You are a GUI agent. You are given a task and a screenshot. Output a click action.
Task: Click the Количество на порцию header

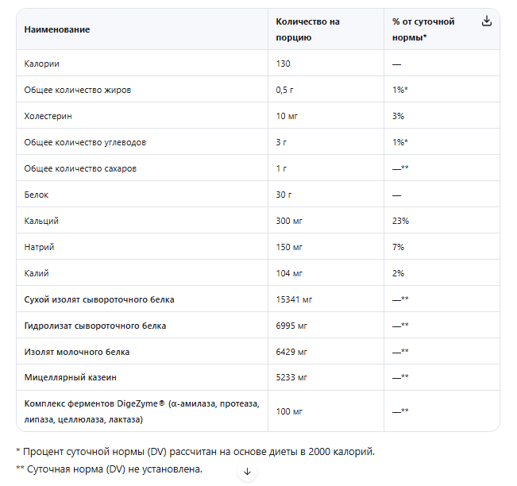tap(307, 29)
